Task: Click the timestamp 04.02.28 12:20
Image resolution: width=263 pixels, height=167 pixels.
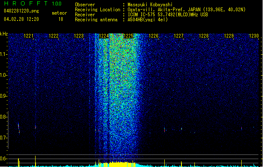Action: pyautogui.click(x=21, y=19)
